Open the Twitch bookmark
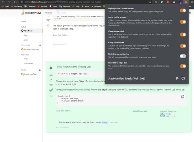 coord(54,6)
